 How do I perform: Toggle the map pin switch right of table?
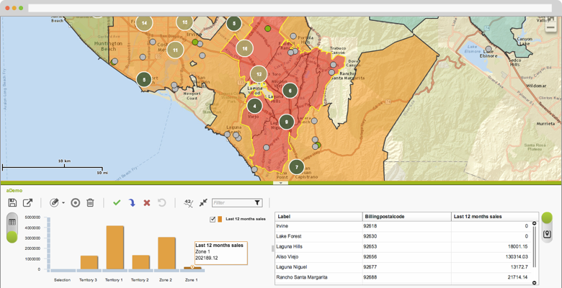click(x=547, y=226)
